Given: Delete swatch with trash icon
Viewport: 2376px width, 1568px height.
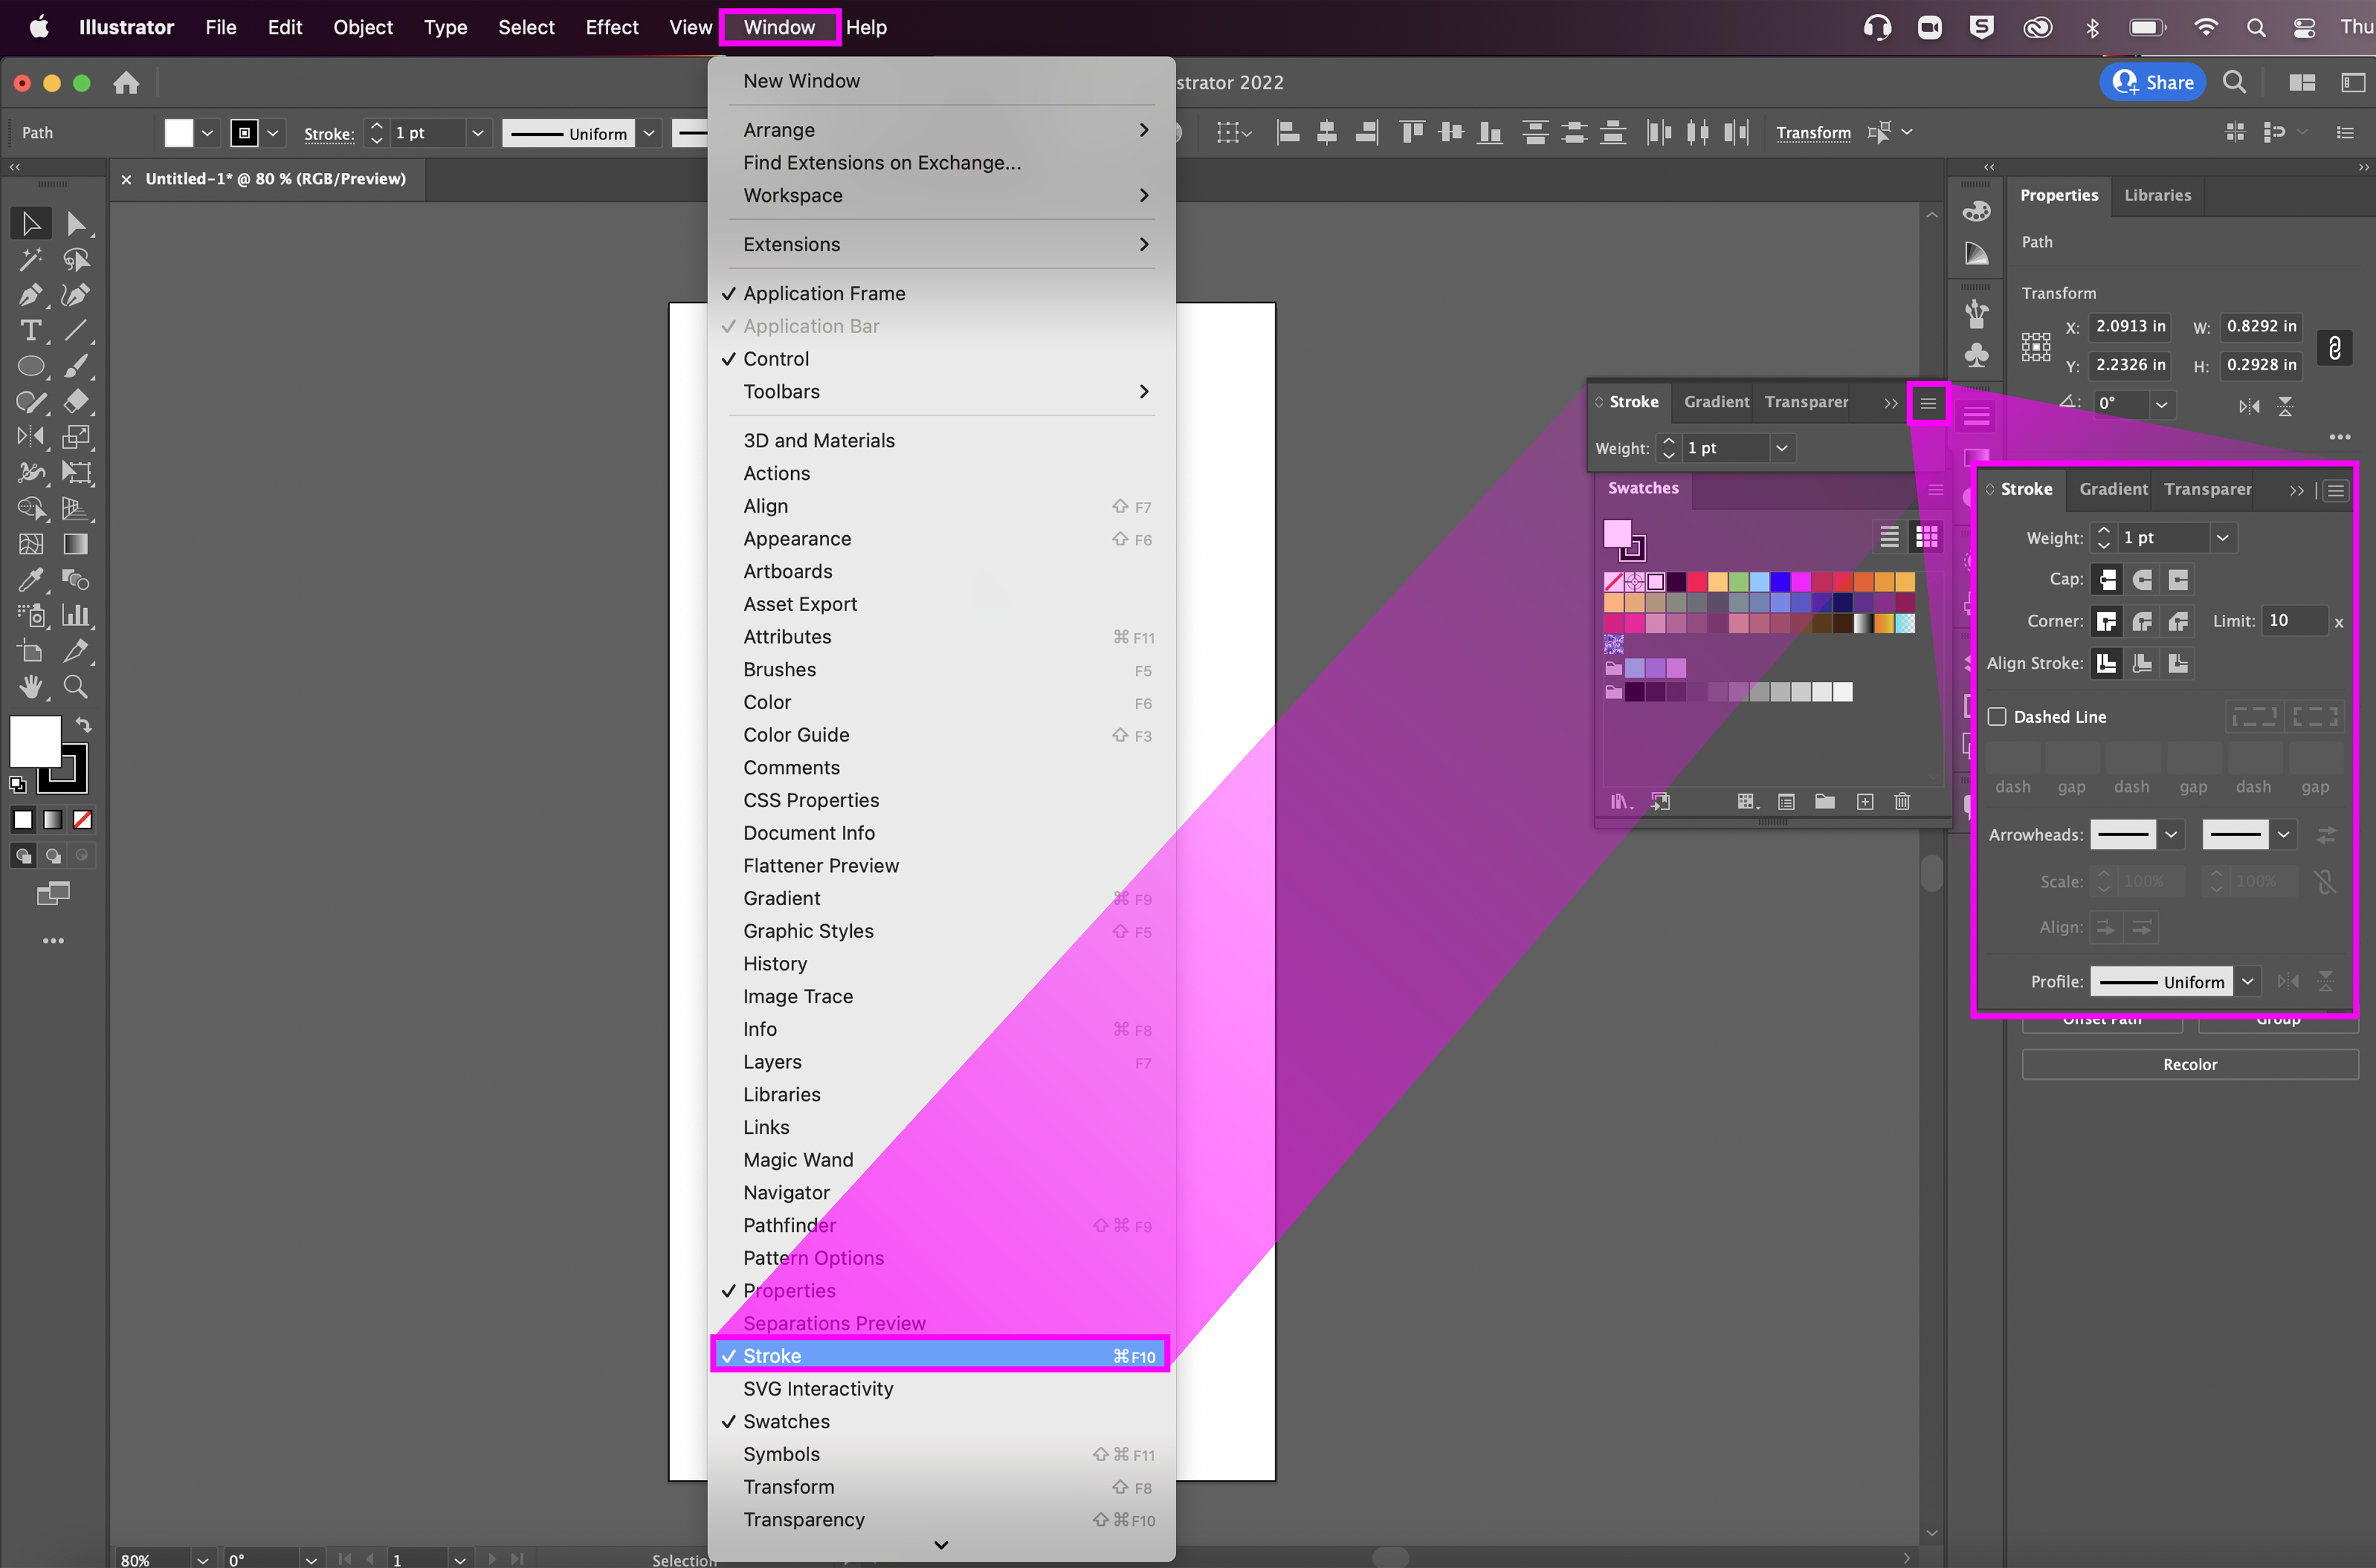Looking at the screenshot, I should (x=1902, y=802).
